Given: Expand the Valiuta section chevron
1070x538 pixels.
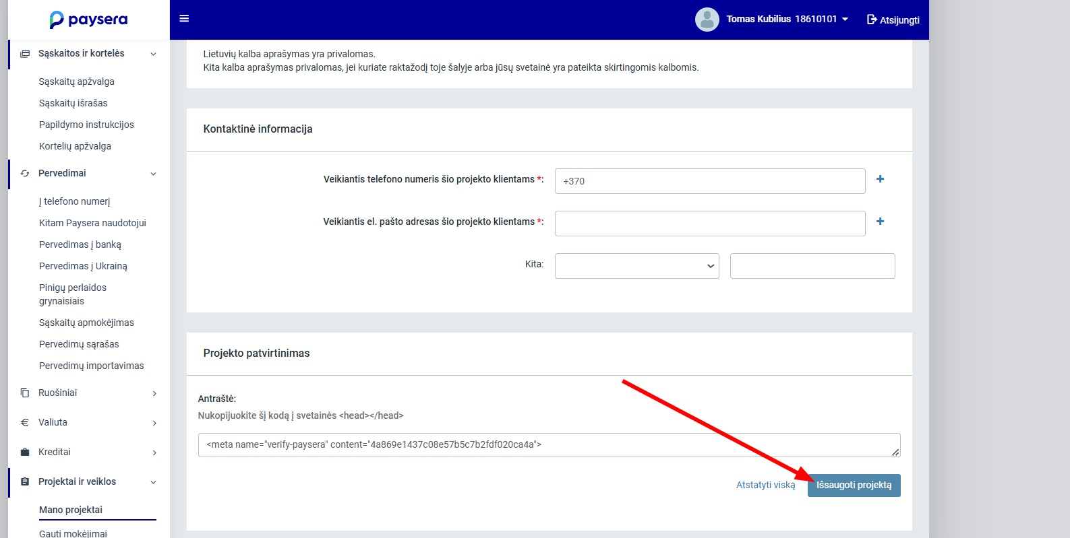Looking at the screenshot, I should coord(154,423).
